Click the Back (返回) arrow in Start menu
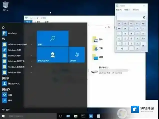Viewport: 159px width, 119px height. (3, 109)
